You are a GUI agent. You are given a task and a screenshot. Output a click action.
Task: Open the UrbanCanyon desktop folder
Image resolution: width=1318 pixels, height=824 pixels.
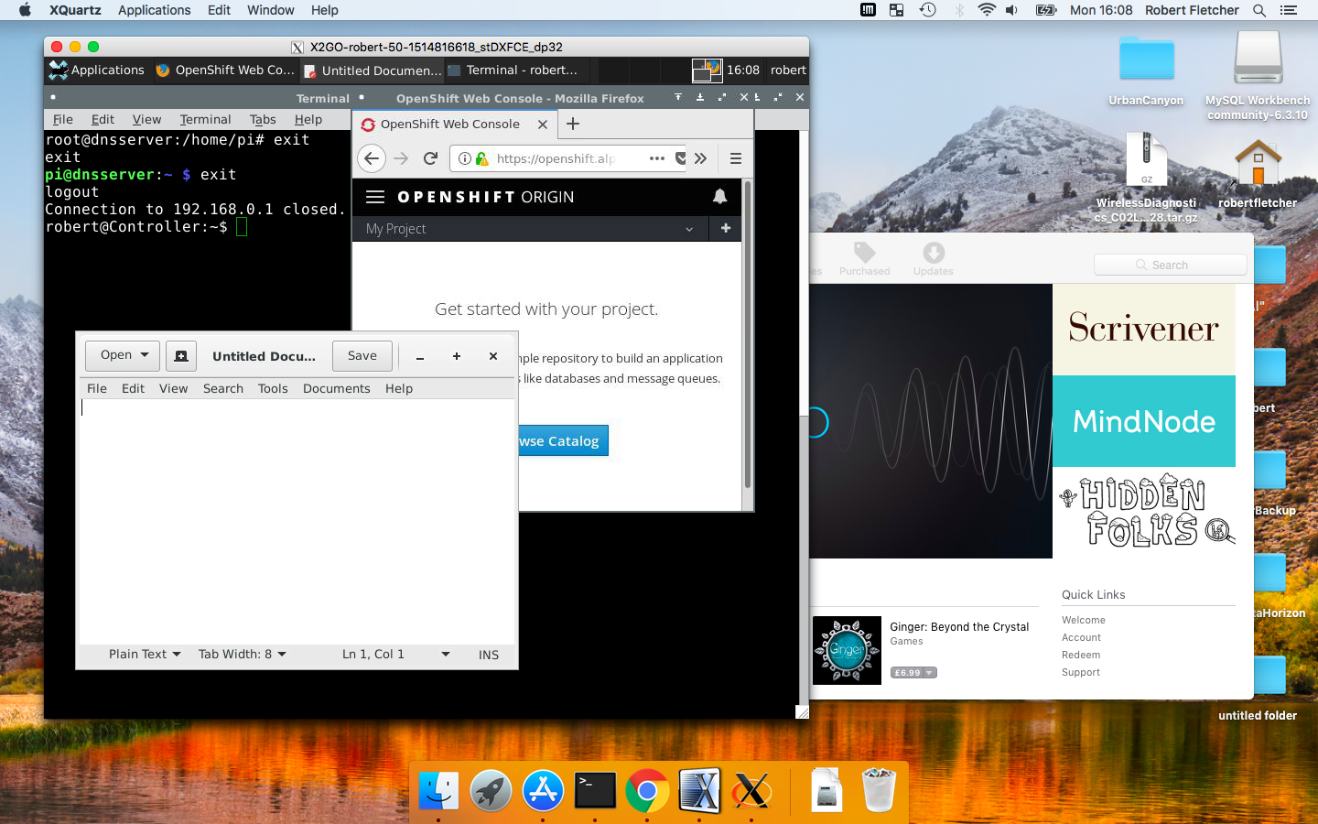coord(1146,60)
